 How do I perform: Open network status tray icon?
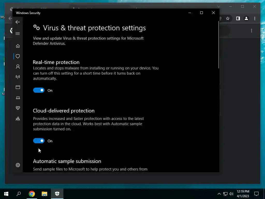coord(225,194)
